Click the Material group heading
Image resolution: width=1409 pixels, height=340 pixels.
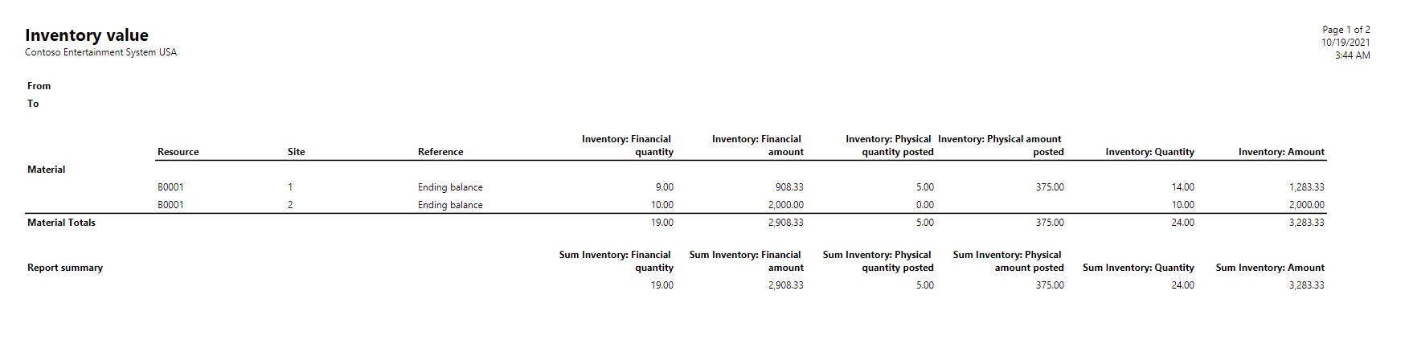click(x=47, y=170)
